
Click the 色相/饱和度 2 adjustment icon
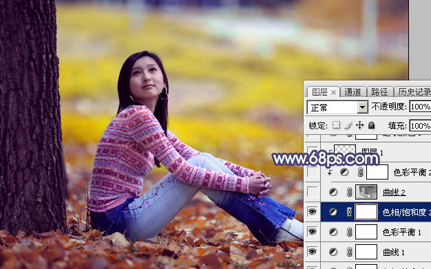(333, 212)
